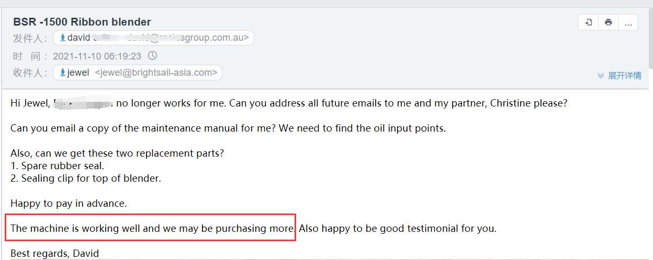Select recipient chip jewel@brightsail-asia.com
Image resolution: width=653 pixels, height=260 pixels.
click(138, 73)
